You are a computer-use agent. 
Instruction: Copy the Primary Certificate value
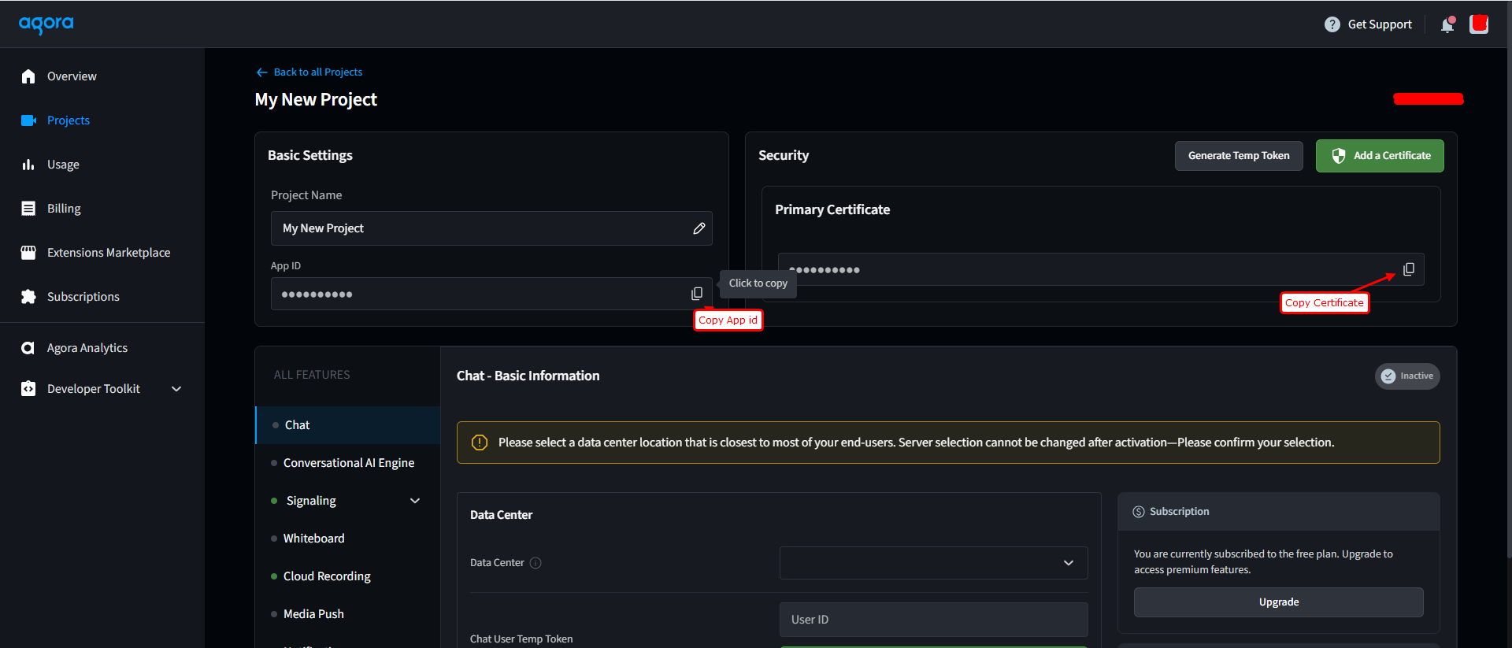[1409, 269]
